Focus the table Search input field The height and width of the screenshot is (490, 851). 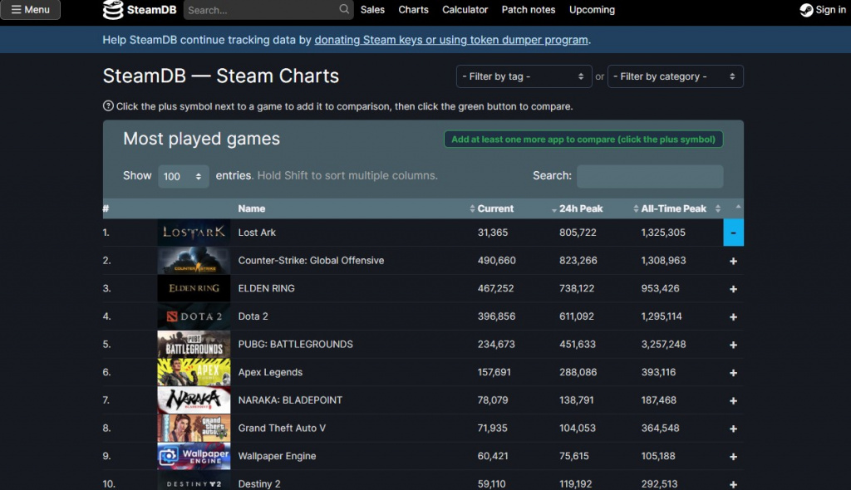650,176
